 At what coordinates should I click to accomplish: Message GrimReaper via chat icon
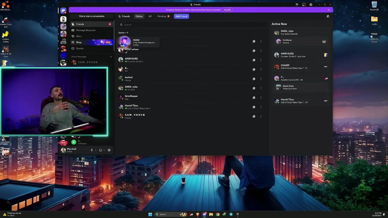coord(254,97)
